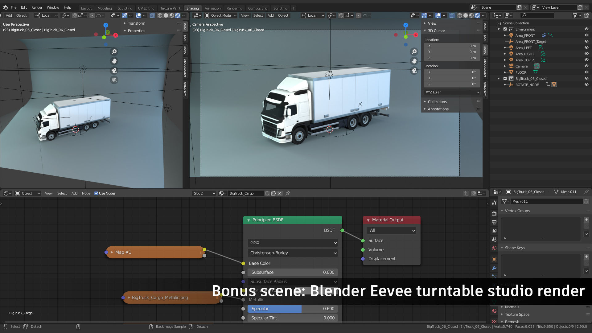
Task: Click the Subsurface value slider
Action: 293,272
